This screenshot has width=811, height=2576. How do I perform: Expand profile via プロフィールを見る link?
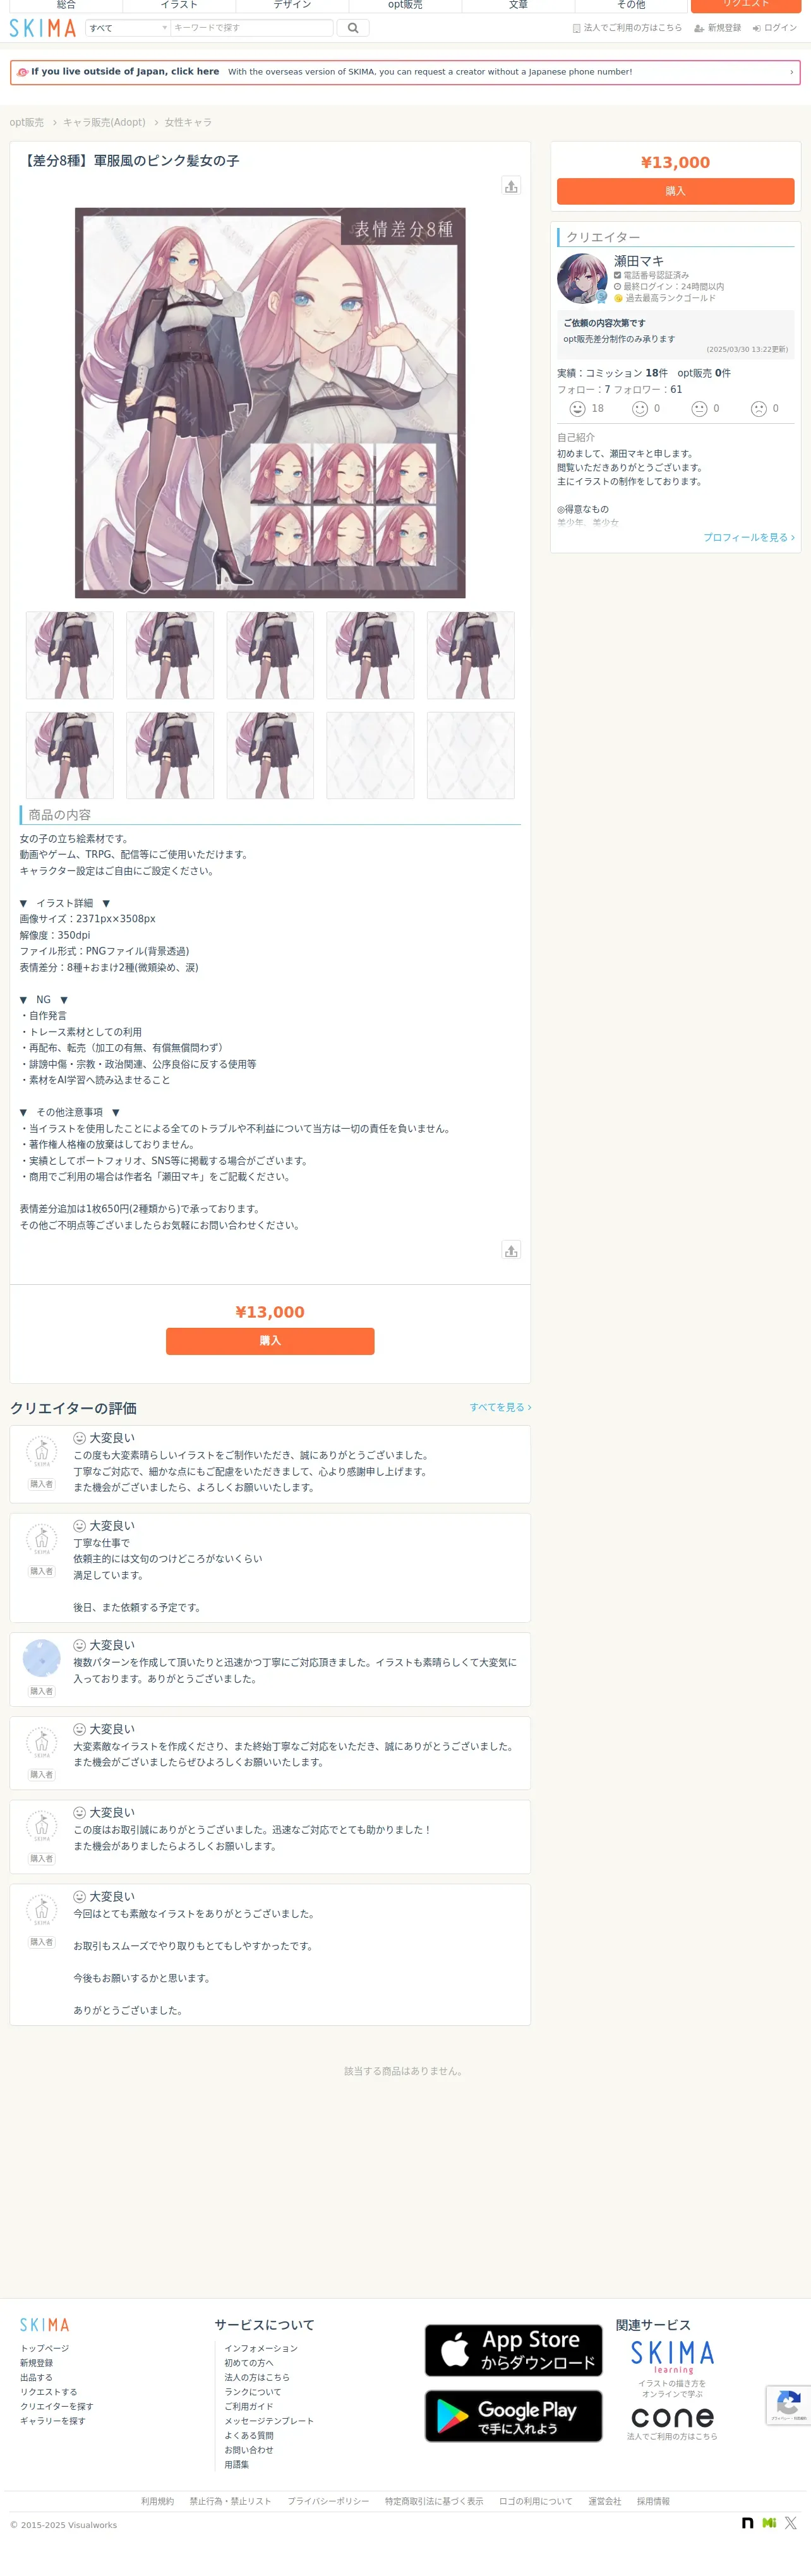point(749,537)
